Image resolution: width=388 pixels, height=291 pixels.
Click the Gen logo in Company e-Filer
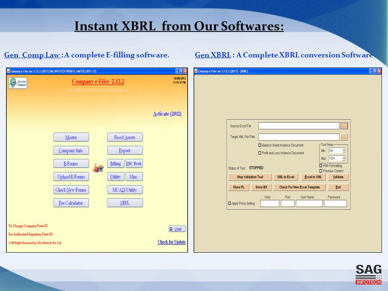pyautogui.click(x=98, y=168)
